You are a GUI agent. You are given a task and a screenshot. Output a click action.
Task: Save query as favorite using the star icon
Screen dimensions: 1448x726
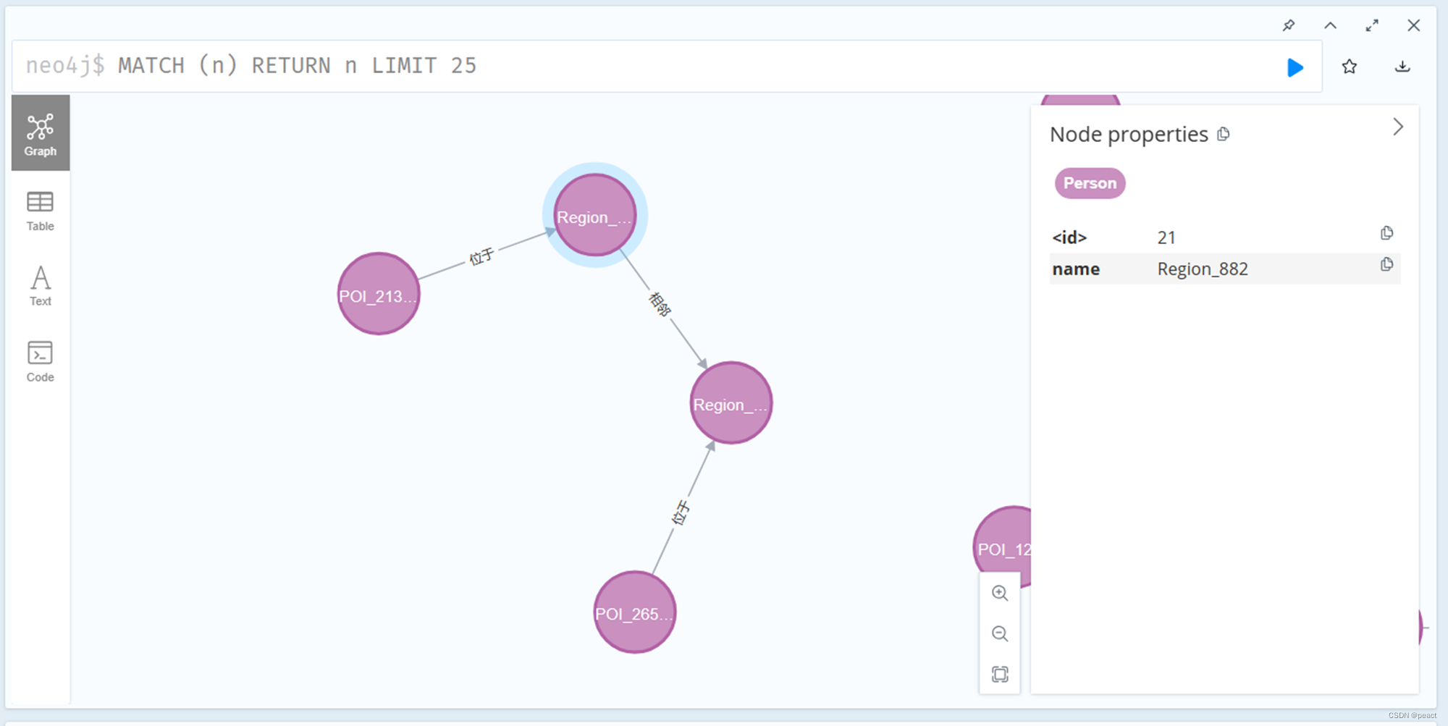[x=1350, y=67]
